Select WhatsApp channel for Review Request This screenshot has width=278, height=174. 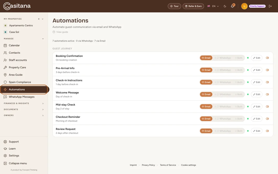(x=223, y=131)
